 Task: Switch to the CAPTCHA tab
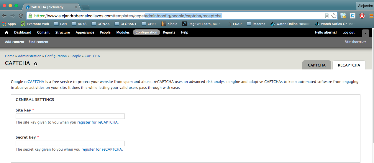coord(317,65)
